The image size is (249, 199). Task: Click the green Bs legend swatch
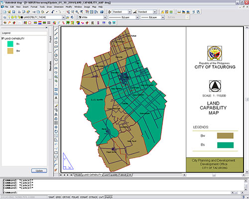(10, 44)
